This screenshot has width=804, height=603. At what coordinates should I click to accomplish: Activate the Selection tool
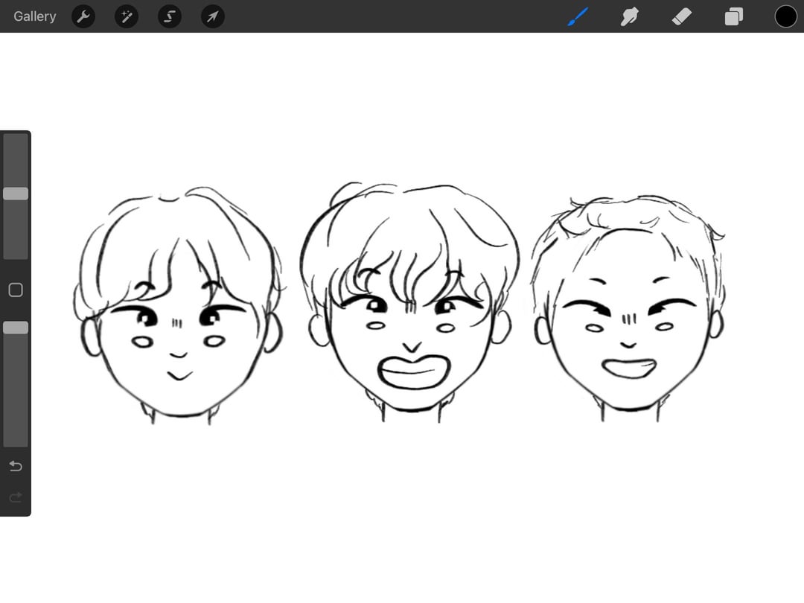170,16
